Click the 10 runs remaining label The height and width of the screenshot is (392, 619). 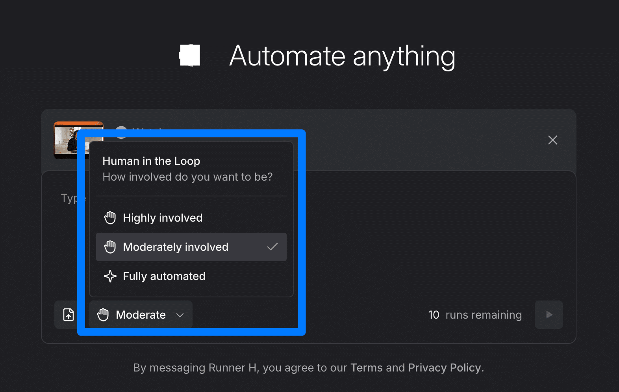coord(475,315)
